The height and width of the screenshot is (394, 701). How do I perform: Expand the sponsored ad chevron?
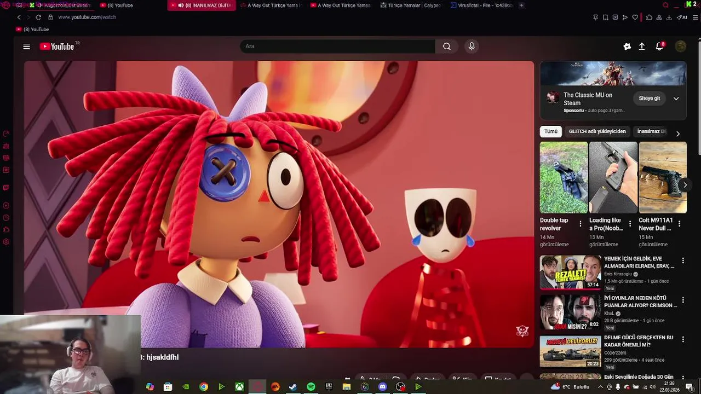[x=676, y=99]
